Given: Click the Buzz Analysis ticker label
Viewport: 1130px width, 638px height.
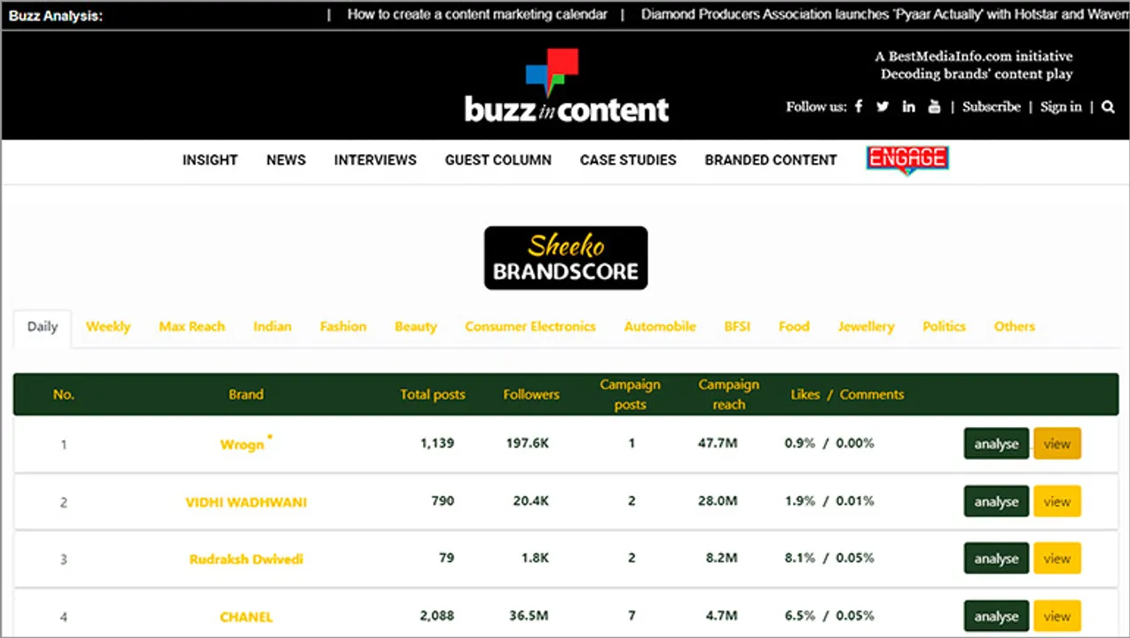Looking at the screenshot, I should pos(56,15).
